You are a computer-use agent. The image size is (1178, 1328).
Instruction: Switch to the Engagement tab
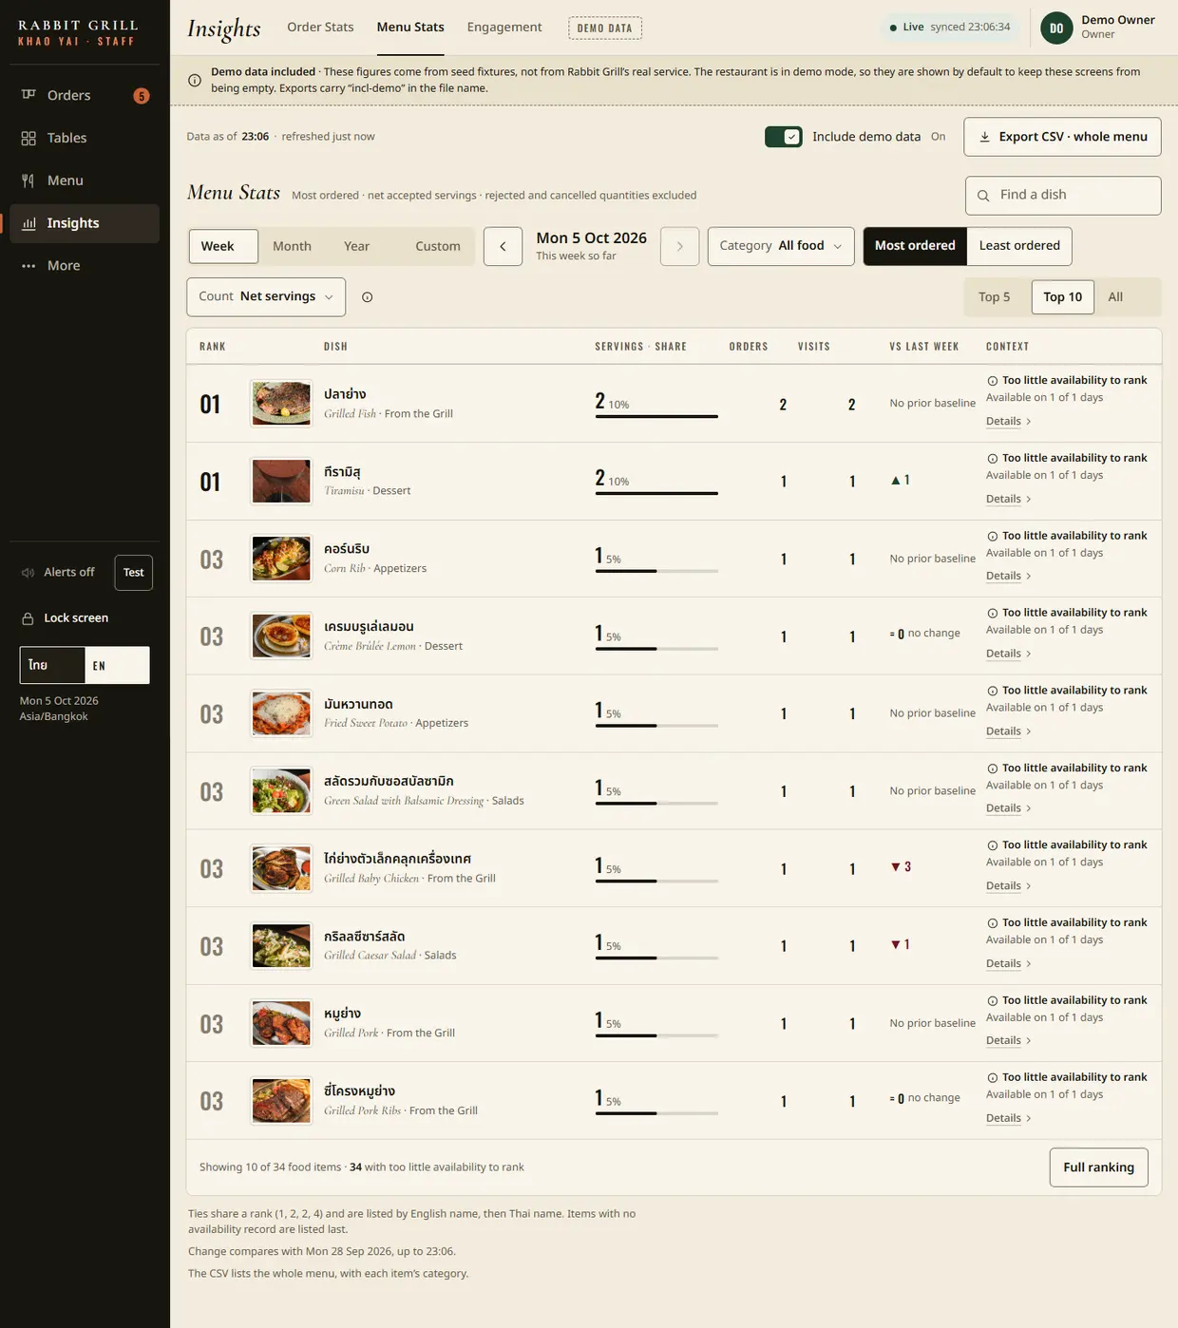pos(504,28)
